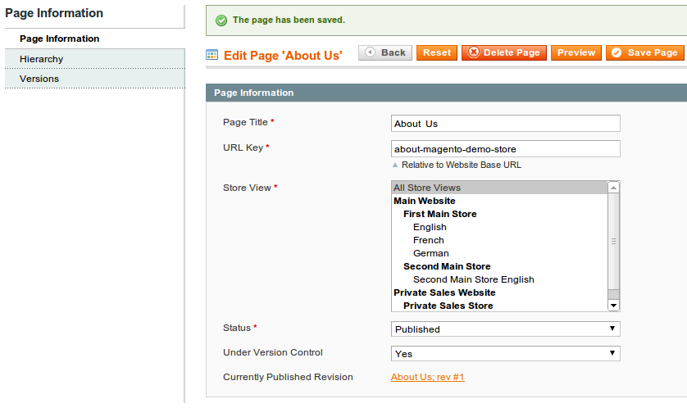Open the About Us; rev #1 link
This screenshot has width=687, height=408.
pyautogui.click(x=428, y=377)
